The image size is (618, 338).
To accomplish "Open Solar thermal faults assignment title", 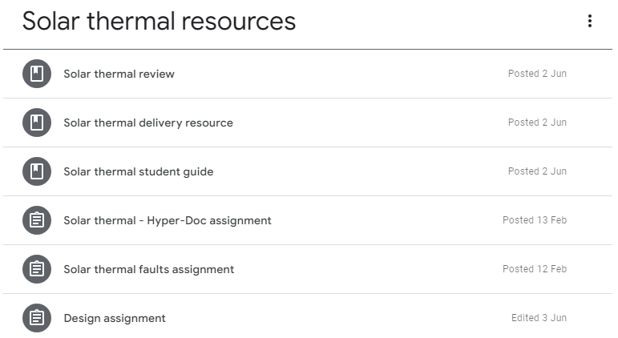I will tap(148, 269).
